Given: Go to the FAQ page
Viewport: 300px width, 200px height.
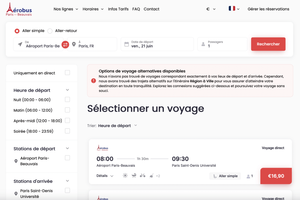Looking at the screenshot, I should 136,9.
